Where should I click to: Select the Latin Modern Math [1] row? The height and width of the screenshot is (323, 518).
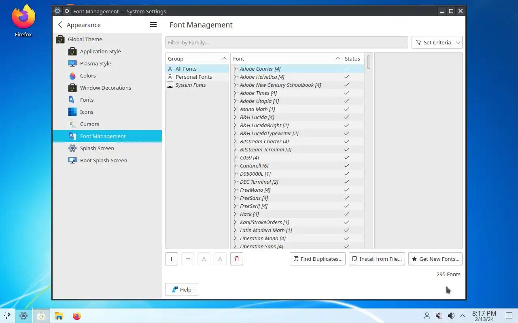click(297, 230)
